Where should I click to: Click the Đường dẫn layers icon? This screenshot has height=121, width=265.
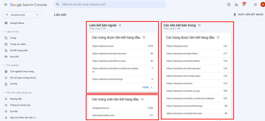[x=6, y=99]
